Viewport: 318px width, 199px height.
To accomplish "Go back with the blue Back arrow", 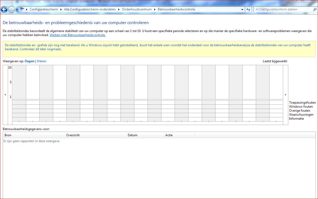I will pos(4,9).
